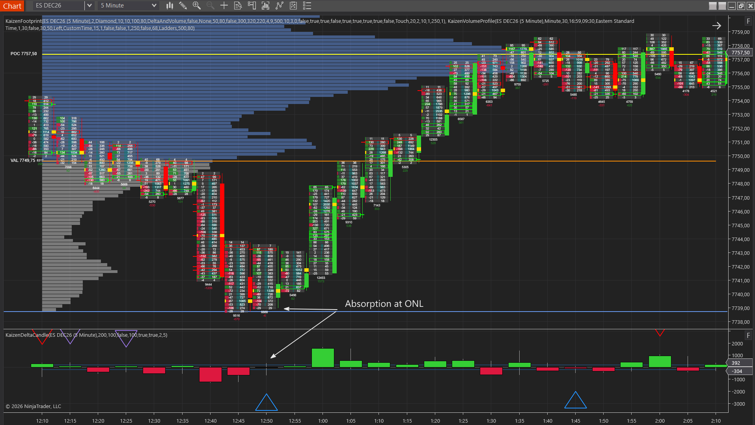Image resolution: width=755 pixels, height=425 pixels.
Task: Click the F button on delta panel
Action: click(x=748, y=335)
